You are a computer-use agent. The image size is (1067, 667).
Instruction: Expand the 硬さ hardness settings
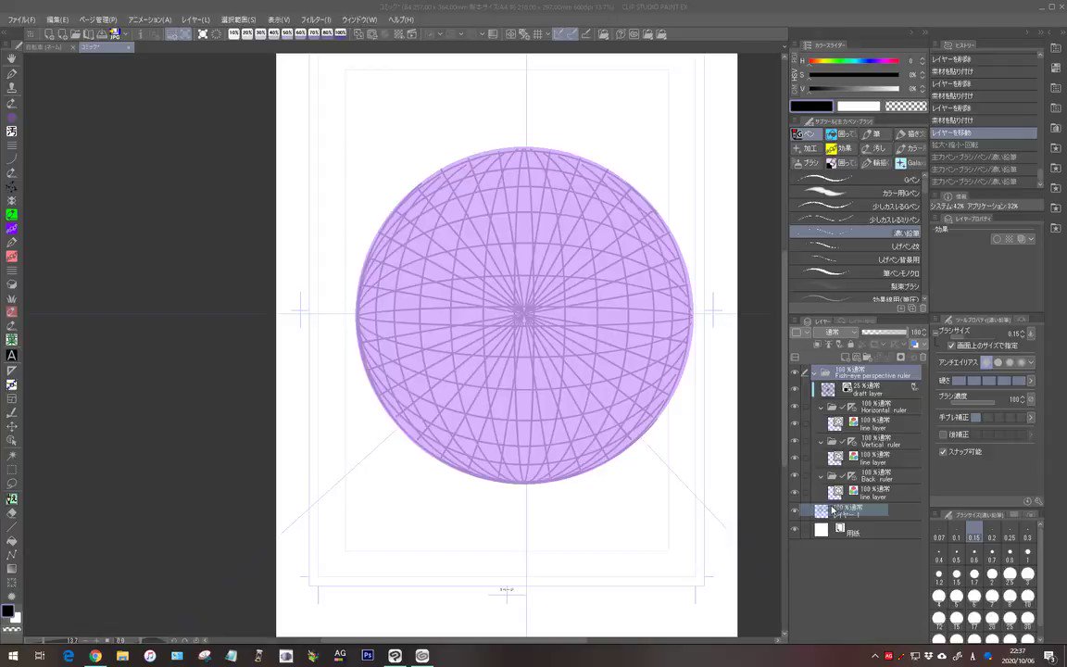tap(1031, 381)
